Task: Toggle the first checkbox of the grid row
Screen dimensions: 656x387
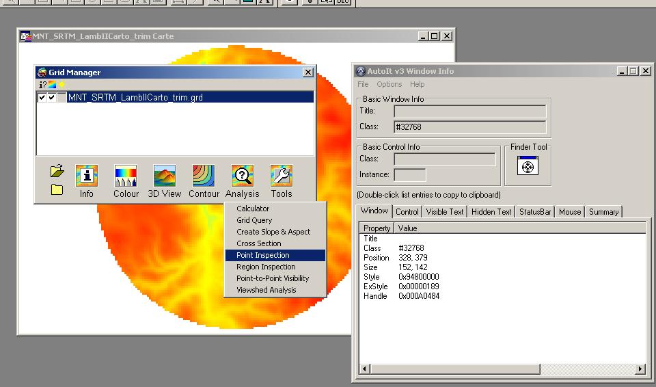Action: pos(42,98)
